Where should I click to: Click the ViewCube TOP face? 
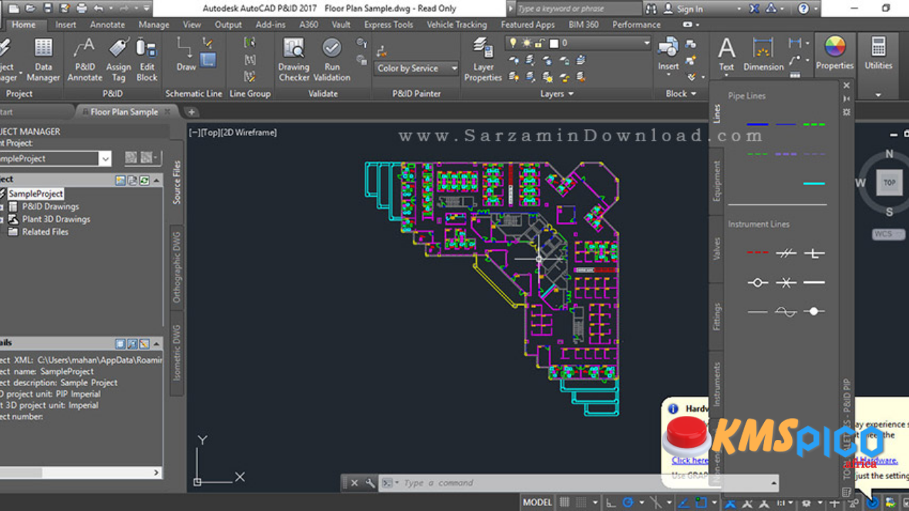point(889,182)
